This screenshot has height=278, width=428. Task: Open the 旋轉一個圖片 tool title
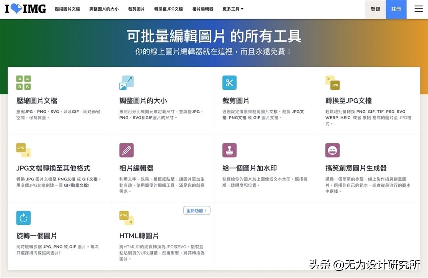click(37, 236)
